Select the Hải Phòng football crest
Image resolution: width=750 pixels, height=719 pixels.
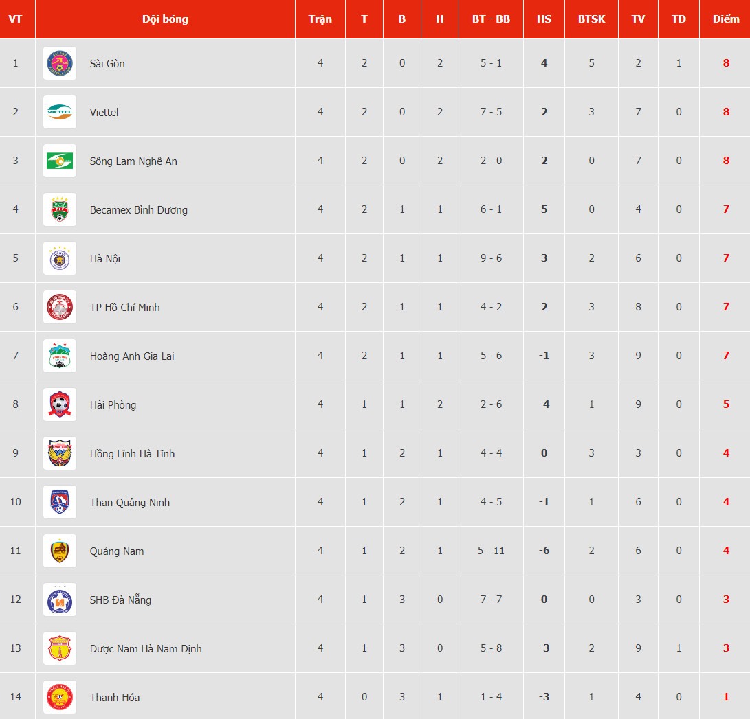tap(60, 404)
